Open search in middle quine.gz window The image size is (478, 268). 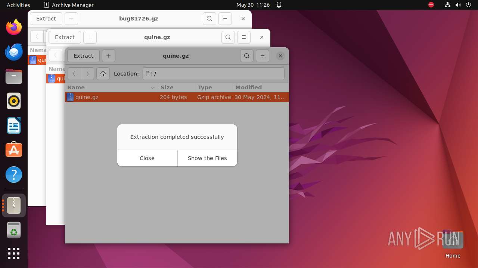pyautogui.click(x=228, y=37)
